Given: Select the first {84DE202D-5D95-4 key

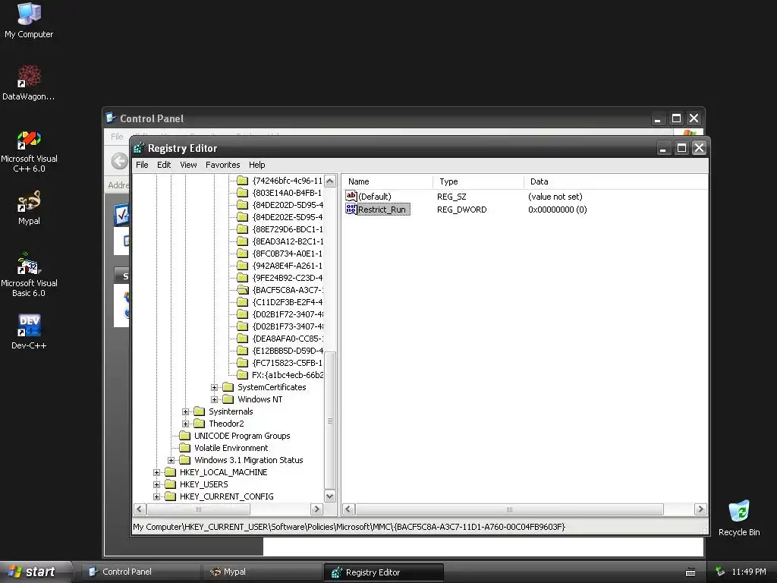Looking at the screenshot, I should [288, 205].
